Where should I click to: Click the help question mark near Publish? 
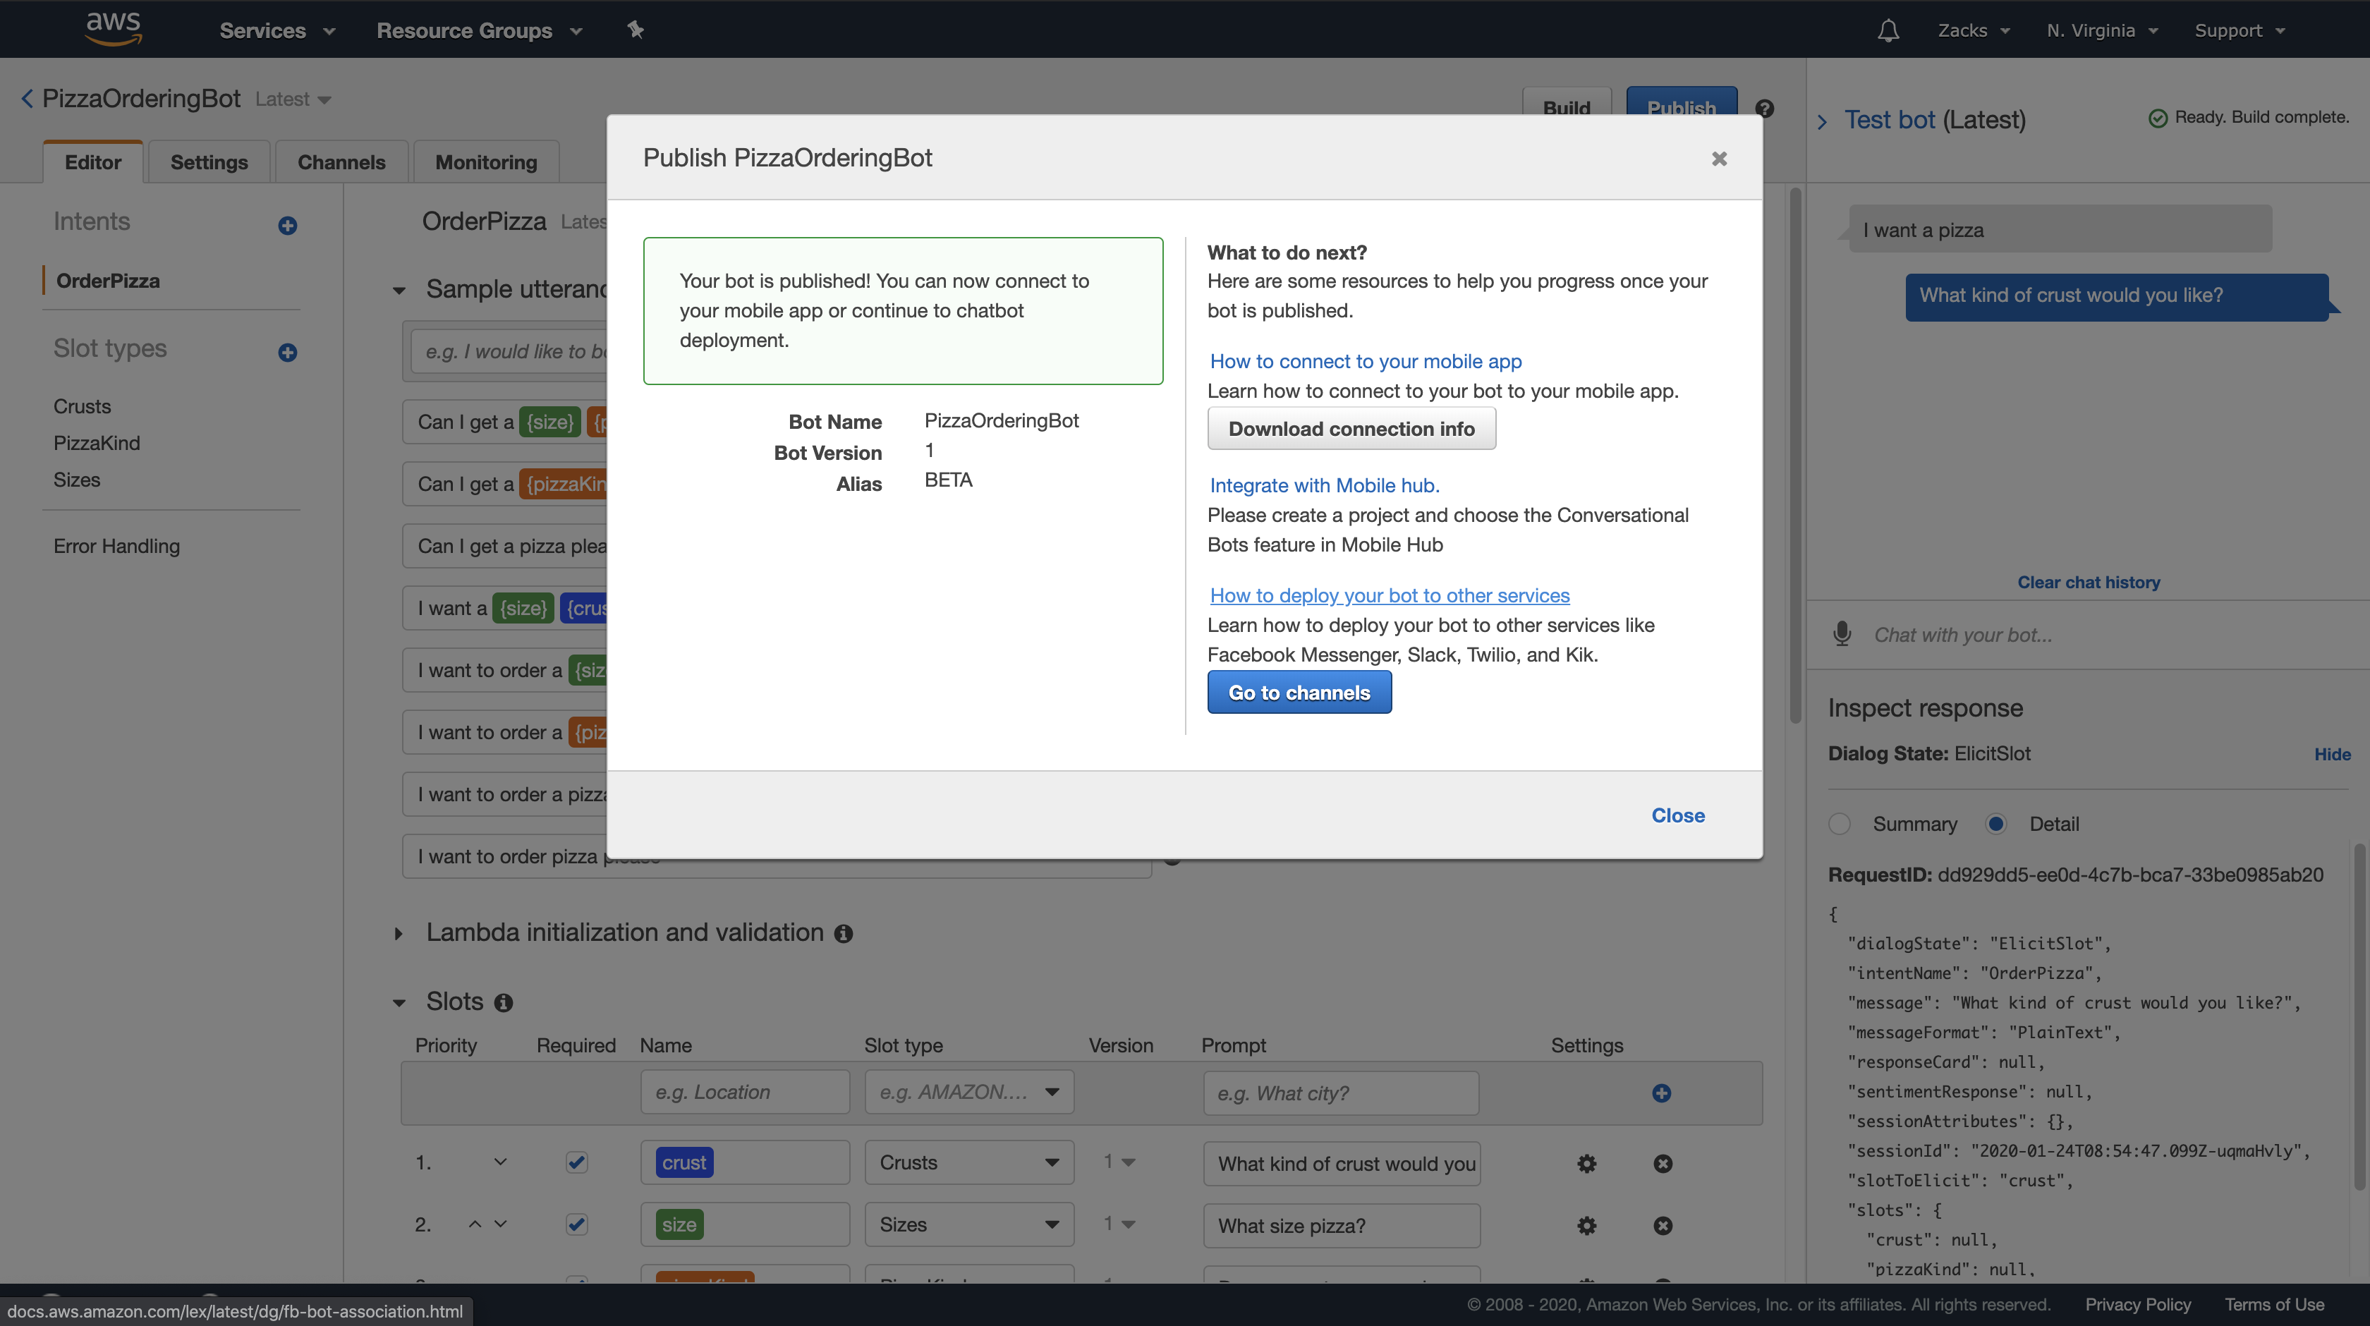pyautogui.click(x=1763, y=108)
